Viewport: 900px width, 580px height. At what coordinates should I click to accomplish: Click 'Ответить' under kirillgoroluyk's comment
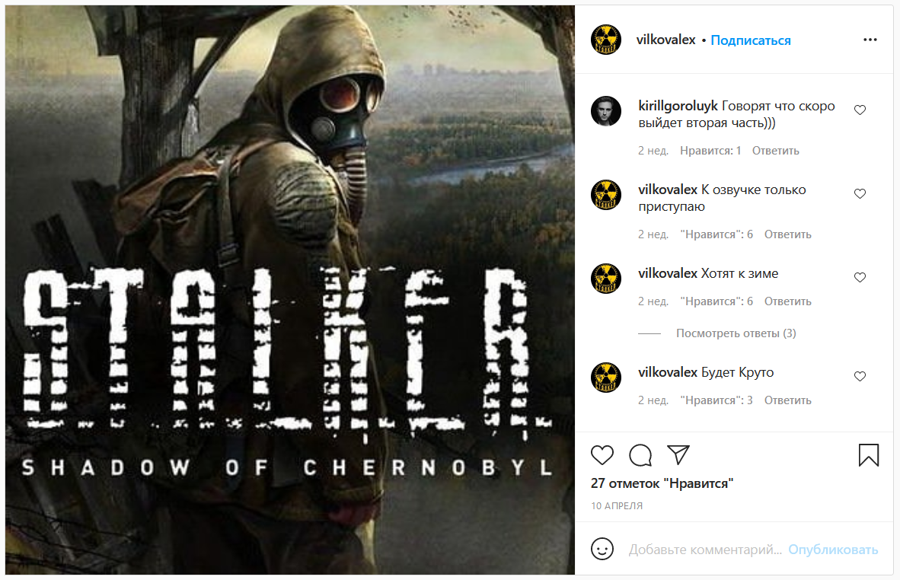tap(775, 151)
